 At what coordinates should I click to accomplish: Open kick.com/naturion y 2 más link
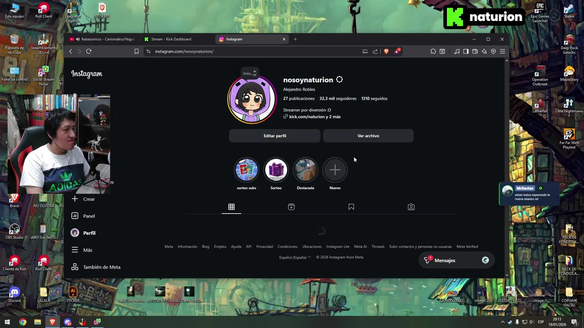312,117
